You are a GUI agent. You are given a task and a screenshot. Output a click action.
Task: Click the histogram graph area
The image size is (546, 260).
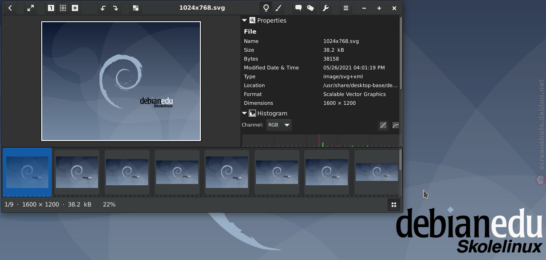(320, 140)
